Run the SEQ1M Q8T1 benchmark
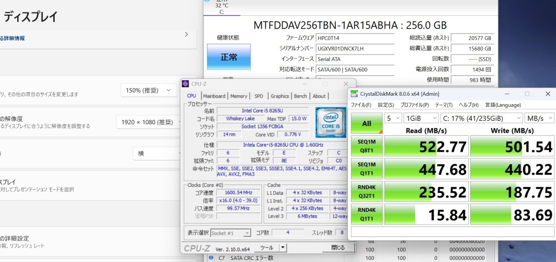 tap(366, 146)
